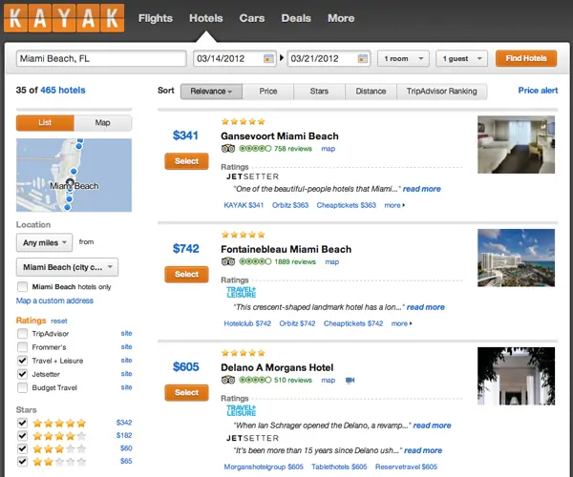Toggle TripAdvisor ratings checkbox
Viewport: 573px width, 477px height.
tap(22, 334)
